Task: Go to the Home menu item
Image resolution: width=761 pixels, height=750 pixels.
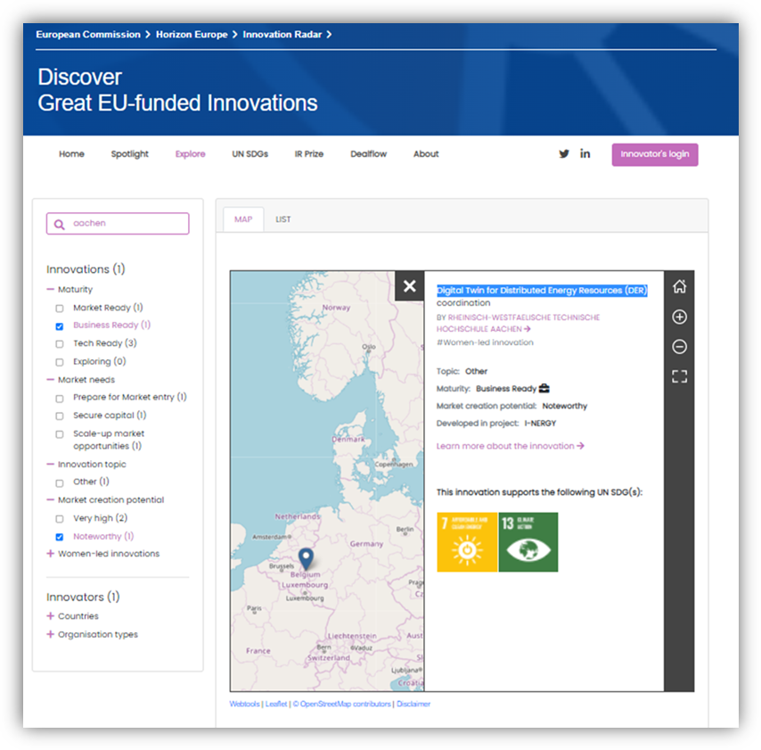Action: 71,154
